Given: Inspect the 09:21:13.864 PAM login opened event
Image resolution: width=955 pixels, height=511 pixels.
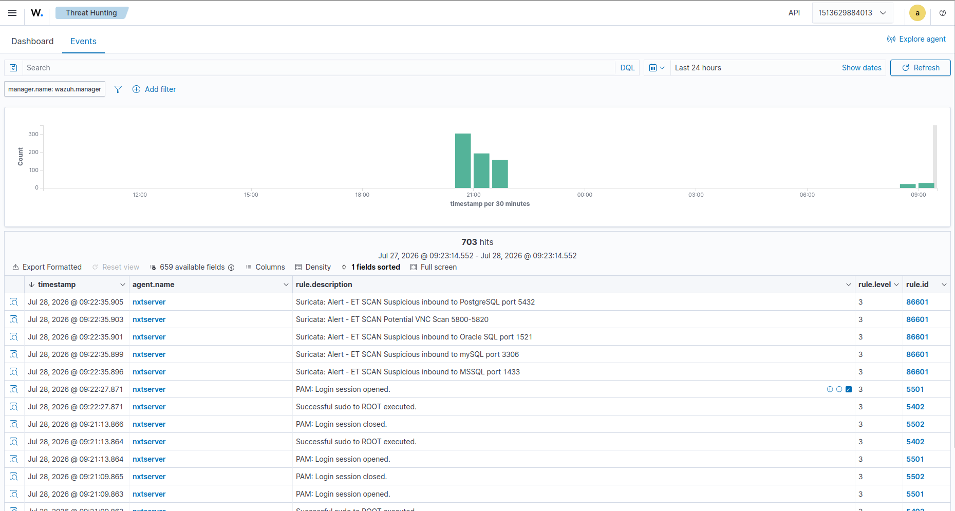Looking at the screenshot, I should coord(14,459).
